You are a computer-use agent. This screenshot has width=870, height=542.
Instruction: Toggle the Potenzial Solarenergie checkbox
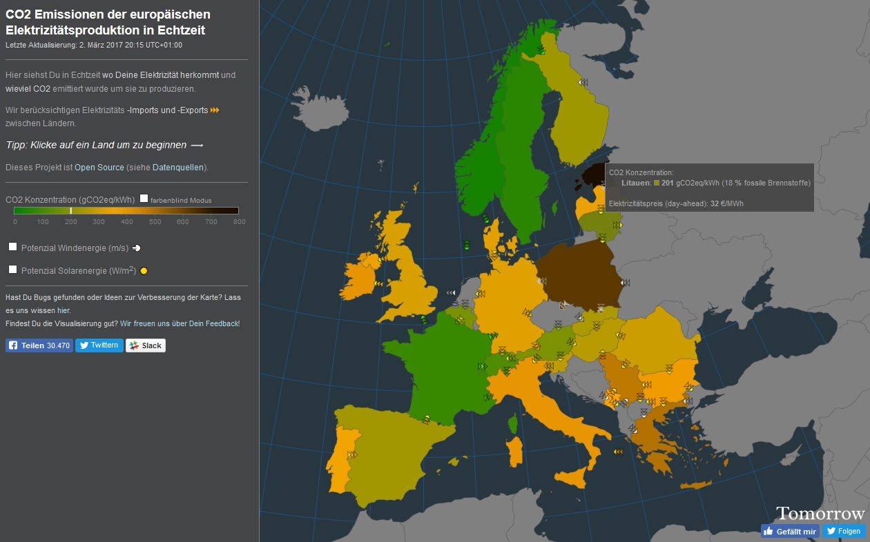coord(12,268)
